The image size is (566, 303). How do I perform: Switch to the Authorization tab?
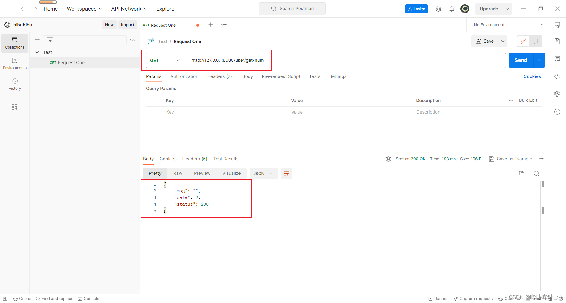pyautogui.click(x=184, y=76)
